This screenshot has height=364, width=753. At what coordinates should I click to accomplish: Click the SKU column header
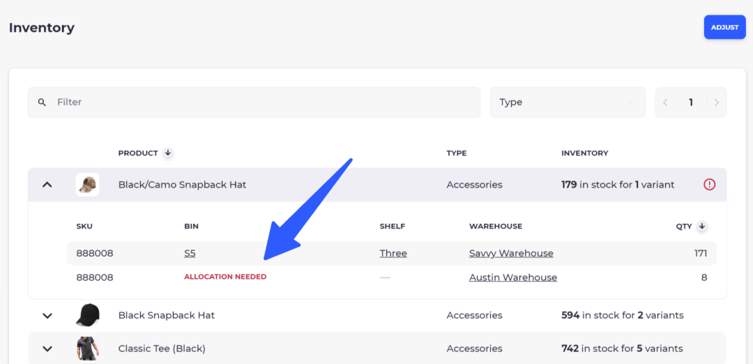[x=84, y=226]
